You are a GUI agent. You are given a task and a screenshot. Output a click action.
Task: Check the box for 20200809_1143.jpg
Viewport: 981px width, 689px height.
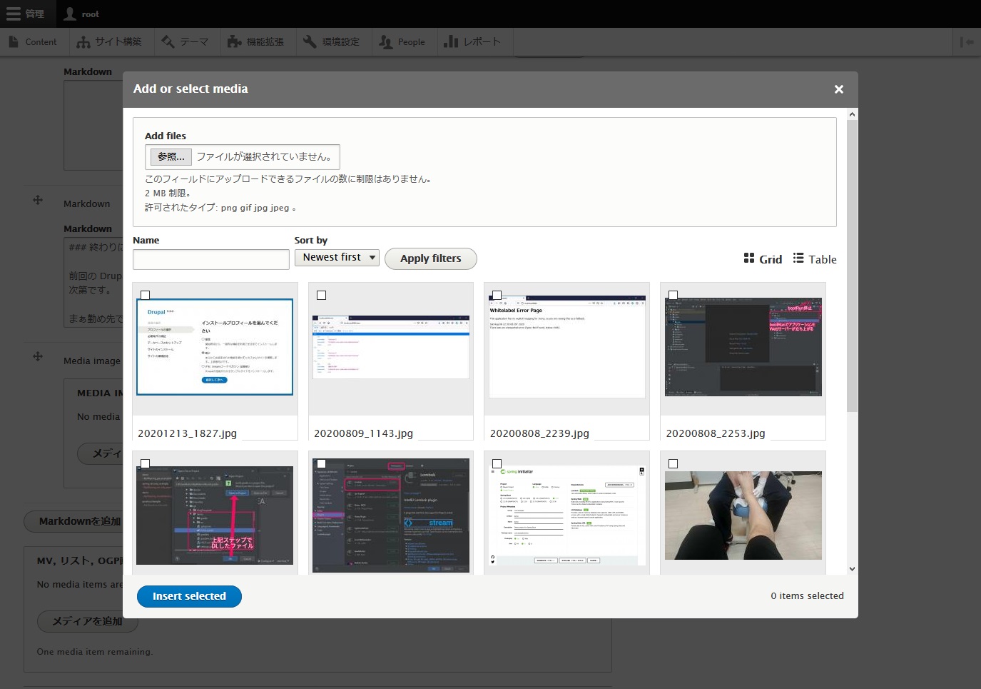click(x=321, y=295)
